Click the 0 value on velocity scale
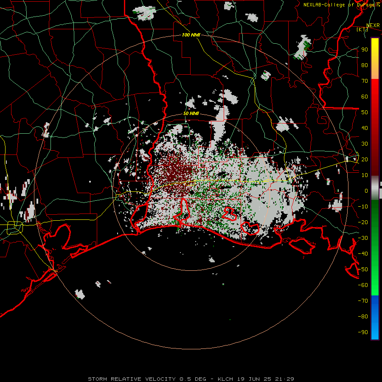Image resolution: width=382 pixels, height=382 pixels. tap(366, 191)
